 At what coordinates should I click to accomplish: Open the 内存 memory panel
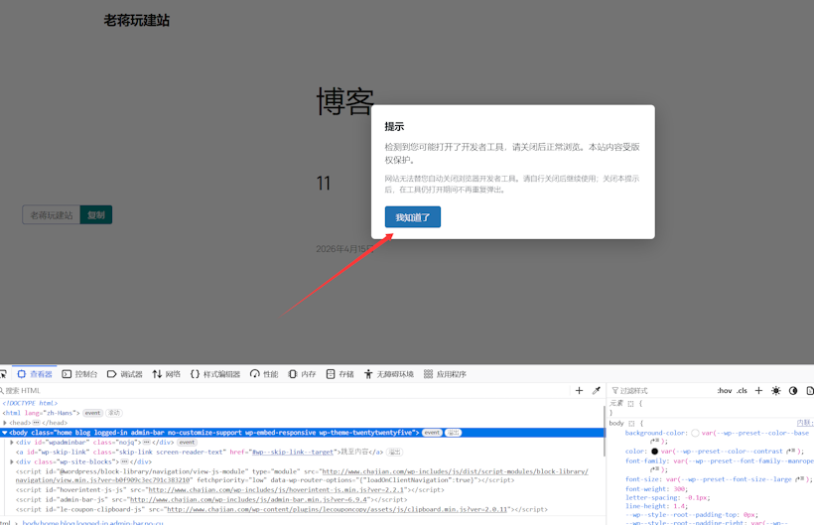point(302,374)
